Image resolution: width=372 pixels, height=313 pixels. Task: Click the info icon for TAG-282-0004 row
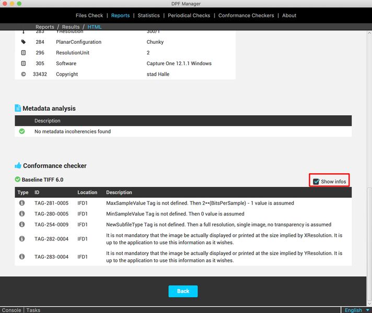point(22,238)
